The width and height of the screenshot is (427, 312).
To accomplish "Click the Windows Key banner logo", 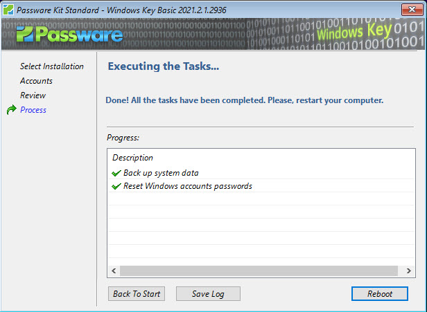I will coord(354,32).
